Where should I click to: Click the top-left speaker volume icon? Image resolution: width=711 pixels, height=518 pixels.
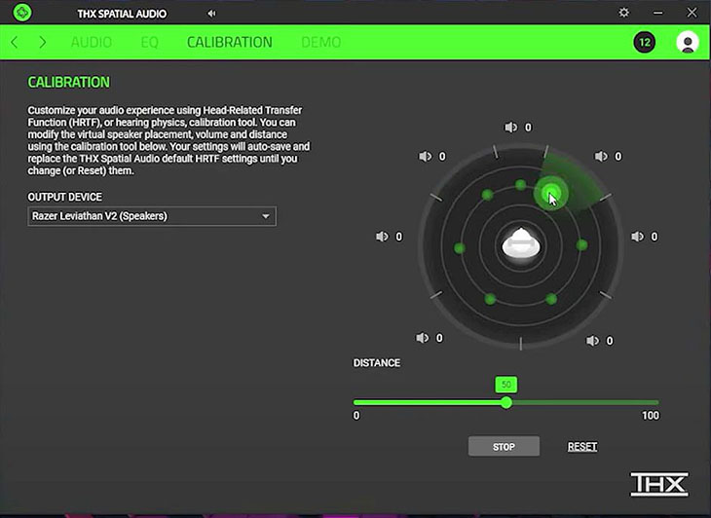click(425, 157)
